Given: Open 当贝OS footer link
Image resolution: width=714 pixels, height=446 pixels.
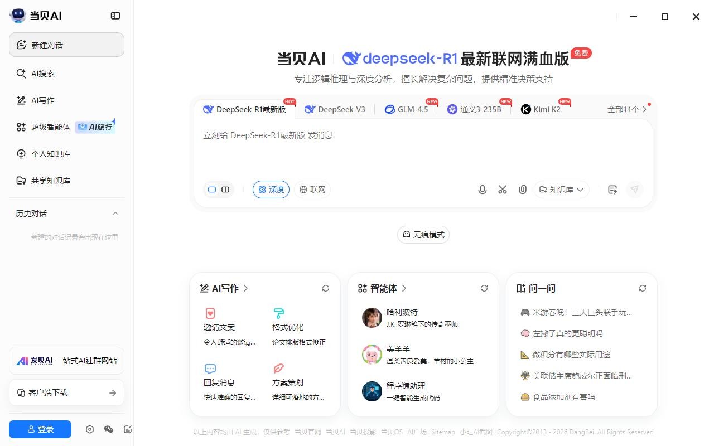Looking at the screenshot, I should [392, 432].
